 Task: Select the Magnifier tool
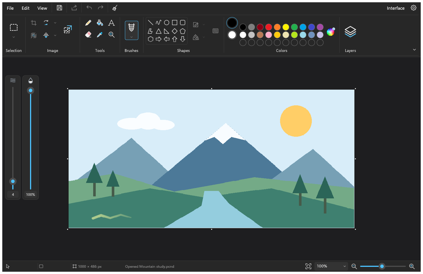point(111,35)
